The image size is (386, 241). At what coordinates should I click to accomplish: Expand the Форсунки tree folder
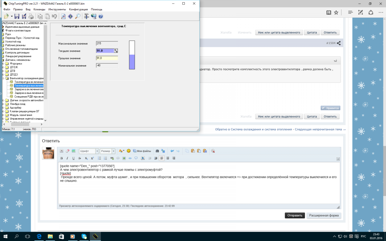click(3, 64)
